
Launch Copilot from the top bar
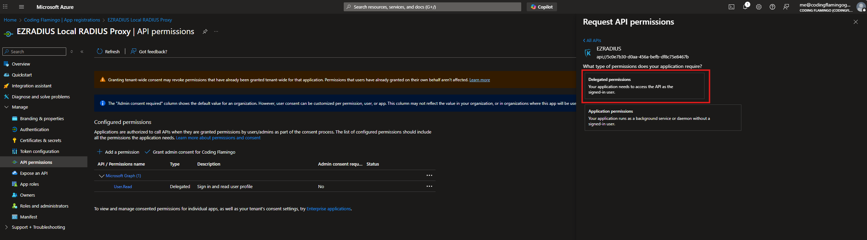point(542,7)
